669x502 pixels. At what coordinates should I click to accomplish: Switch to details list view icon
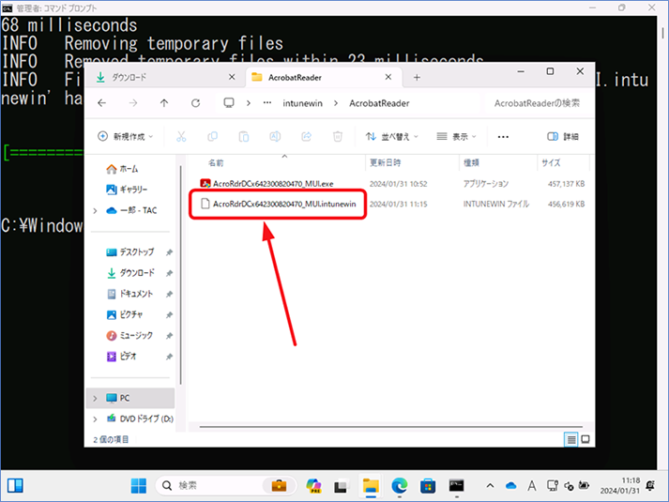click(x=570, y=439)
